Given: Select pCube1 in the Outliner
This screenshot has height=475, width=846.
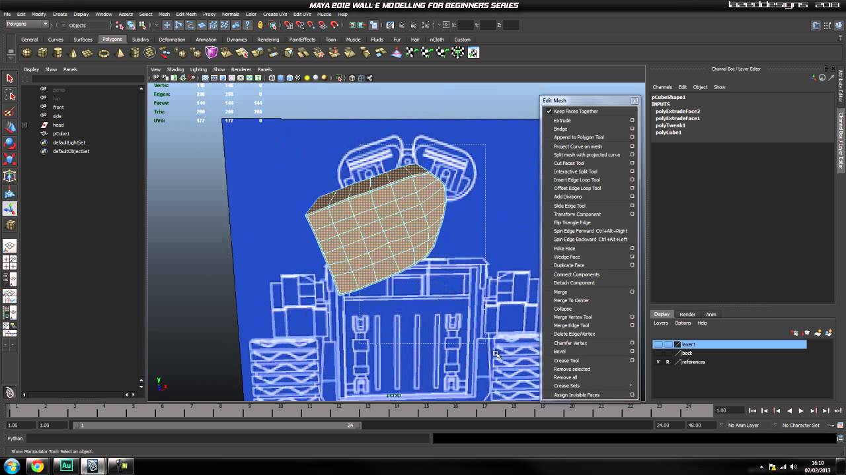Looking at the screenshot, I should point(61,134).
